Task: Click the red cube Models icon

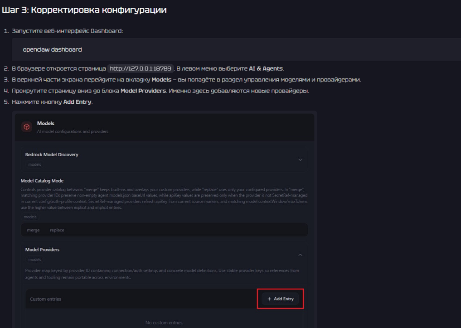Action: 27,127
